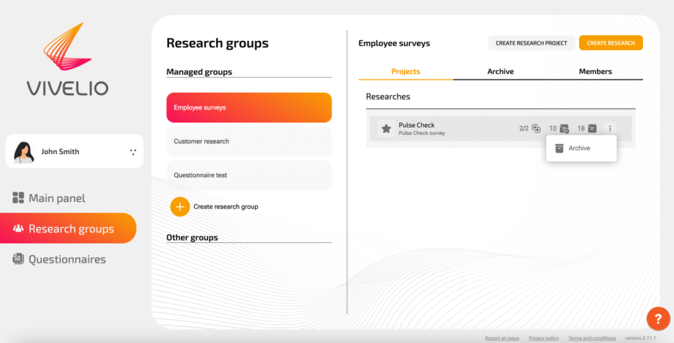
Task: Select the Questionnaire test group
Action: click(249, 175)
